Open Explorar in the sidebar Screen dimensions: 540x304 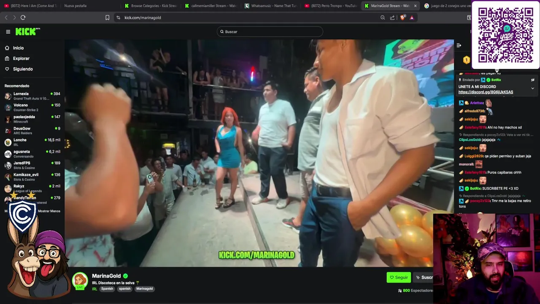(21, 59)
